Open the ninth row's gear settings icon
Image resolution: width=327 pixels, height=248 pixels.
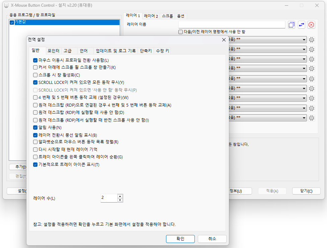click(x=312, y=118)
